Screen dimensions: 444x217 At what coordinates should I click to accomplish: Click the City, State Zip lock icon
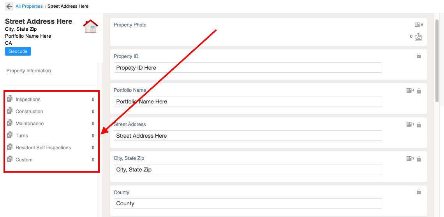(419, 159)
